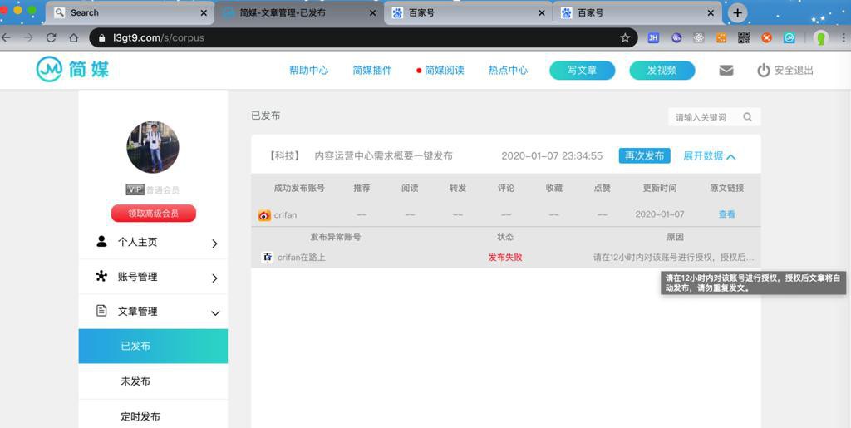Click the 领取高级会员 button
The width and height of the screenshot is (851, 428).
(153, 214)
